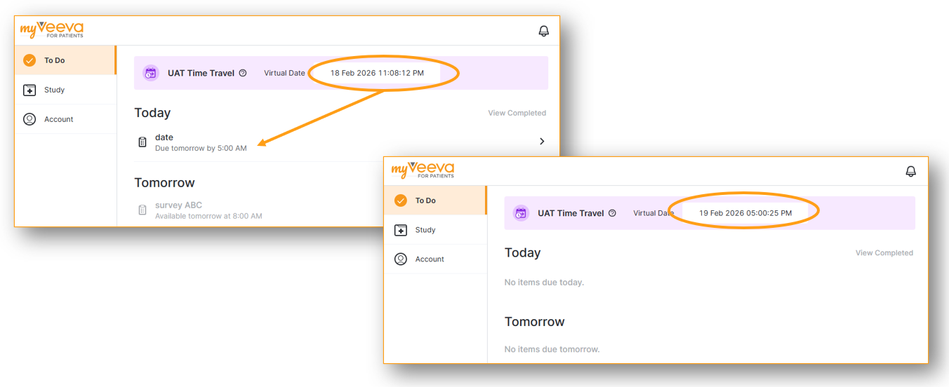This screenshot has height=387, width=949.
Task: Open the Account menu item in the back window
Action: (x=59, y=119)
